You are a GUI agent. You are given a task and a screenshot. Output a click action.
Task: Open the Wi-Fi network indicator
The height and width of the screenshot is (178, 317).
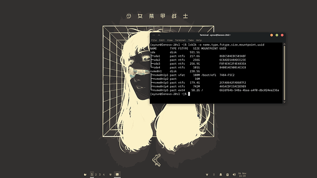coord(207,175)
